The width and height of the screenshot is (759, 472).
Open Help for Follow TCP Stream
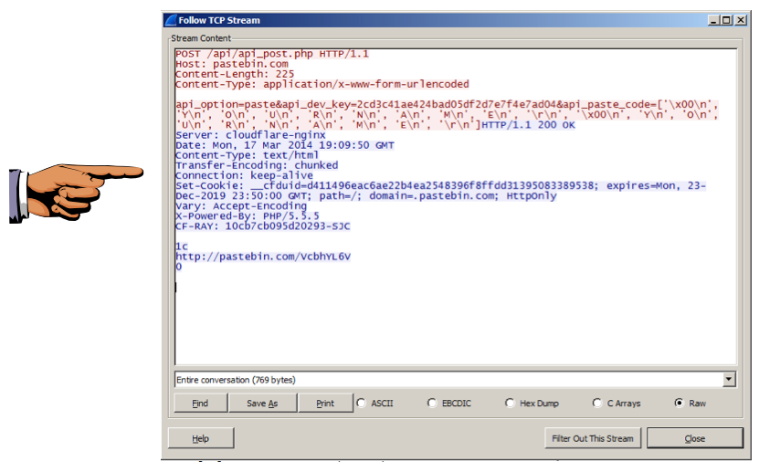(x=201, y=438)
